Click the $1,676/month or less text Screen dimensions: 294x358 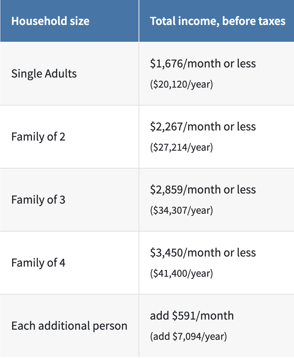pos(203,63)
